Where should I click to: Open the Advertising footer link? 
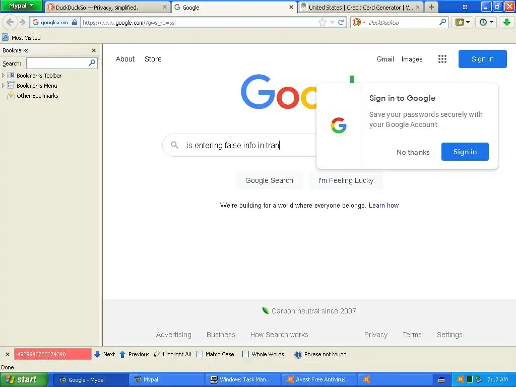click(x=173, y=335)
